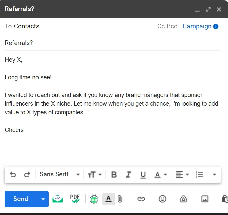Click the redo arrow icon
This screenshot has width=228, height=215.
[27, 174]
